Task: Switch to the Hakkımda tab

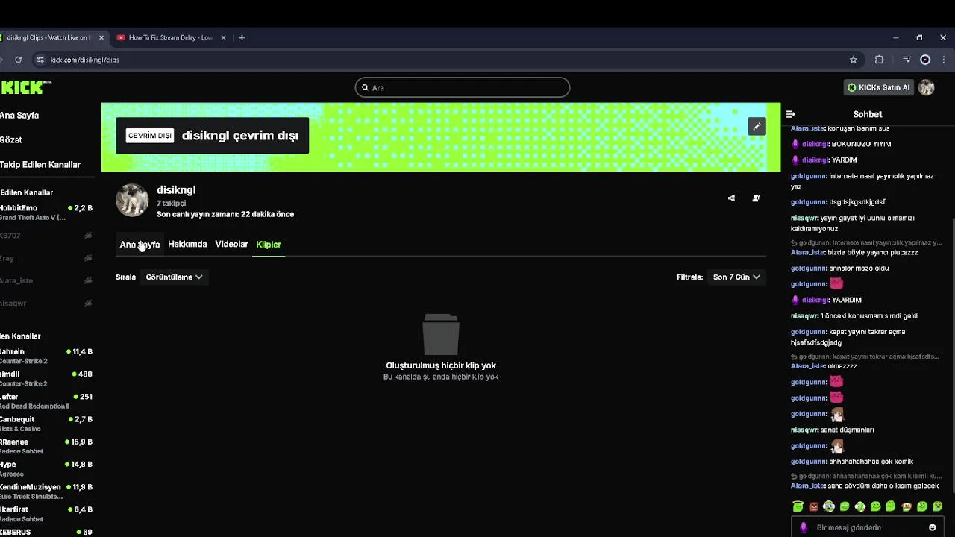Action: pyautogui.click(x=187, y=244)
